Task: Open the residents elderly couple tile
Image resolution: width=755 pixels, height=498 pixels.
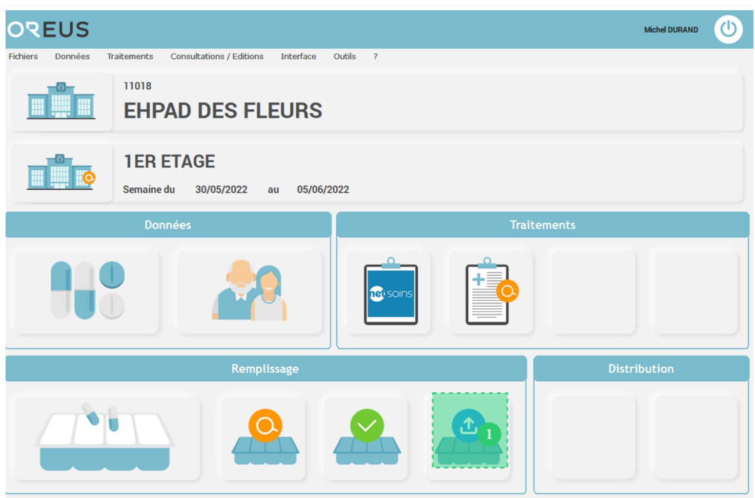Action: click(249, 292)
